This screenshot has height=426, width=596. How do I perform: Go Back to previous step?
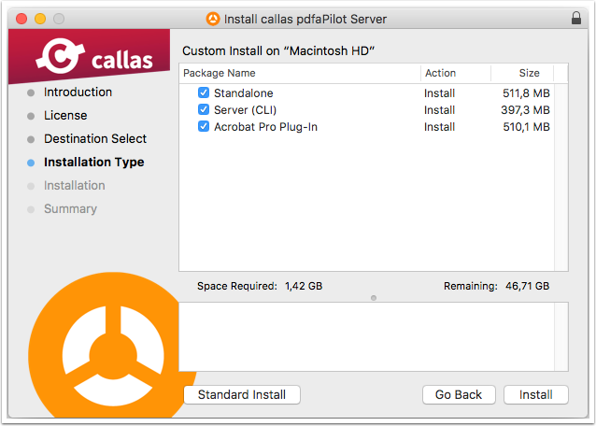[459, 394]
